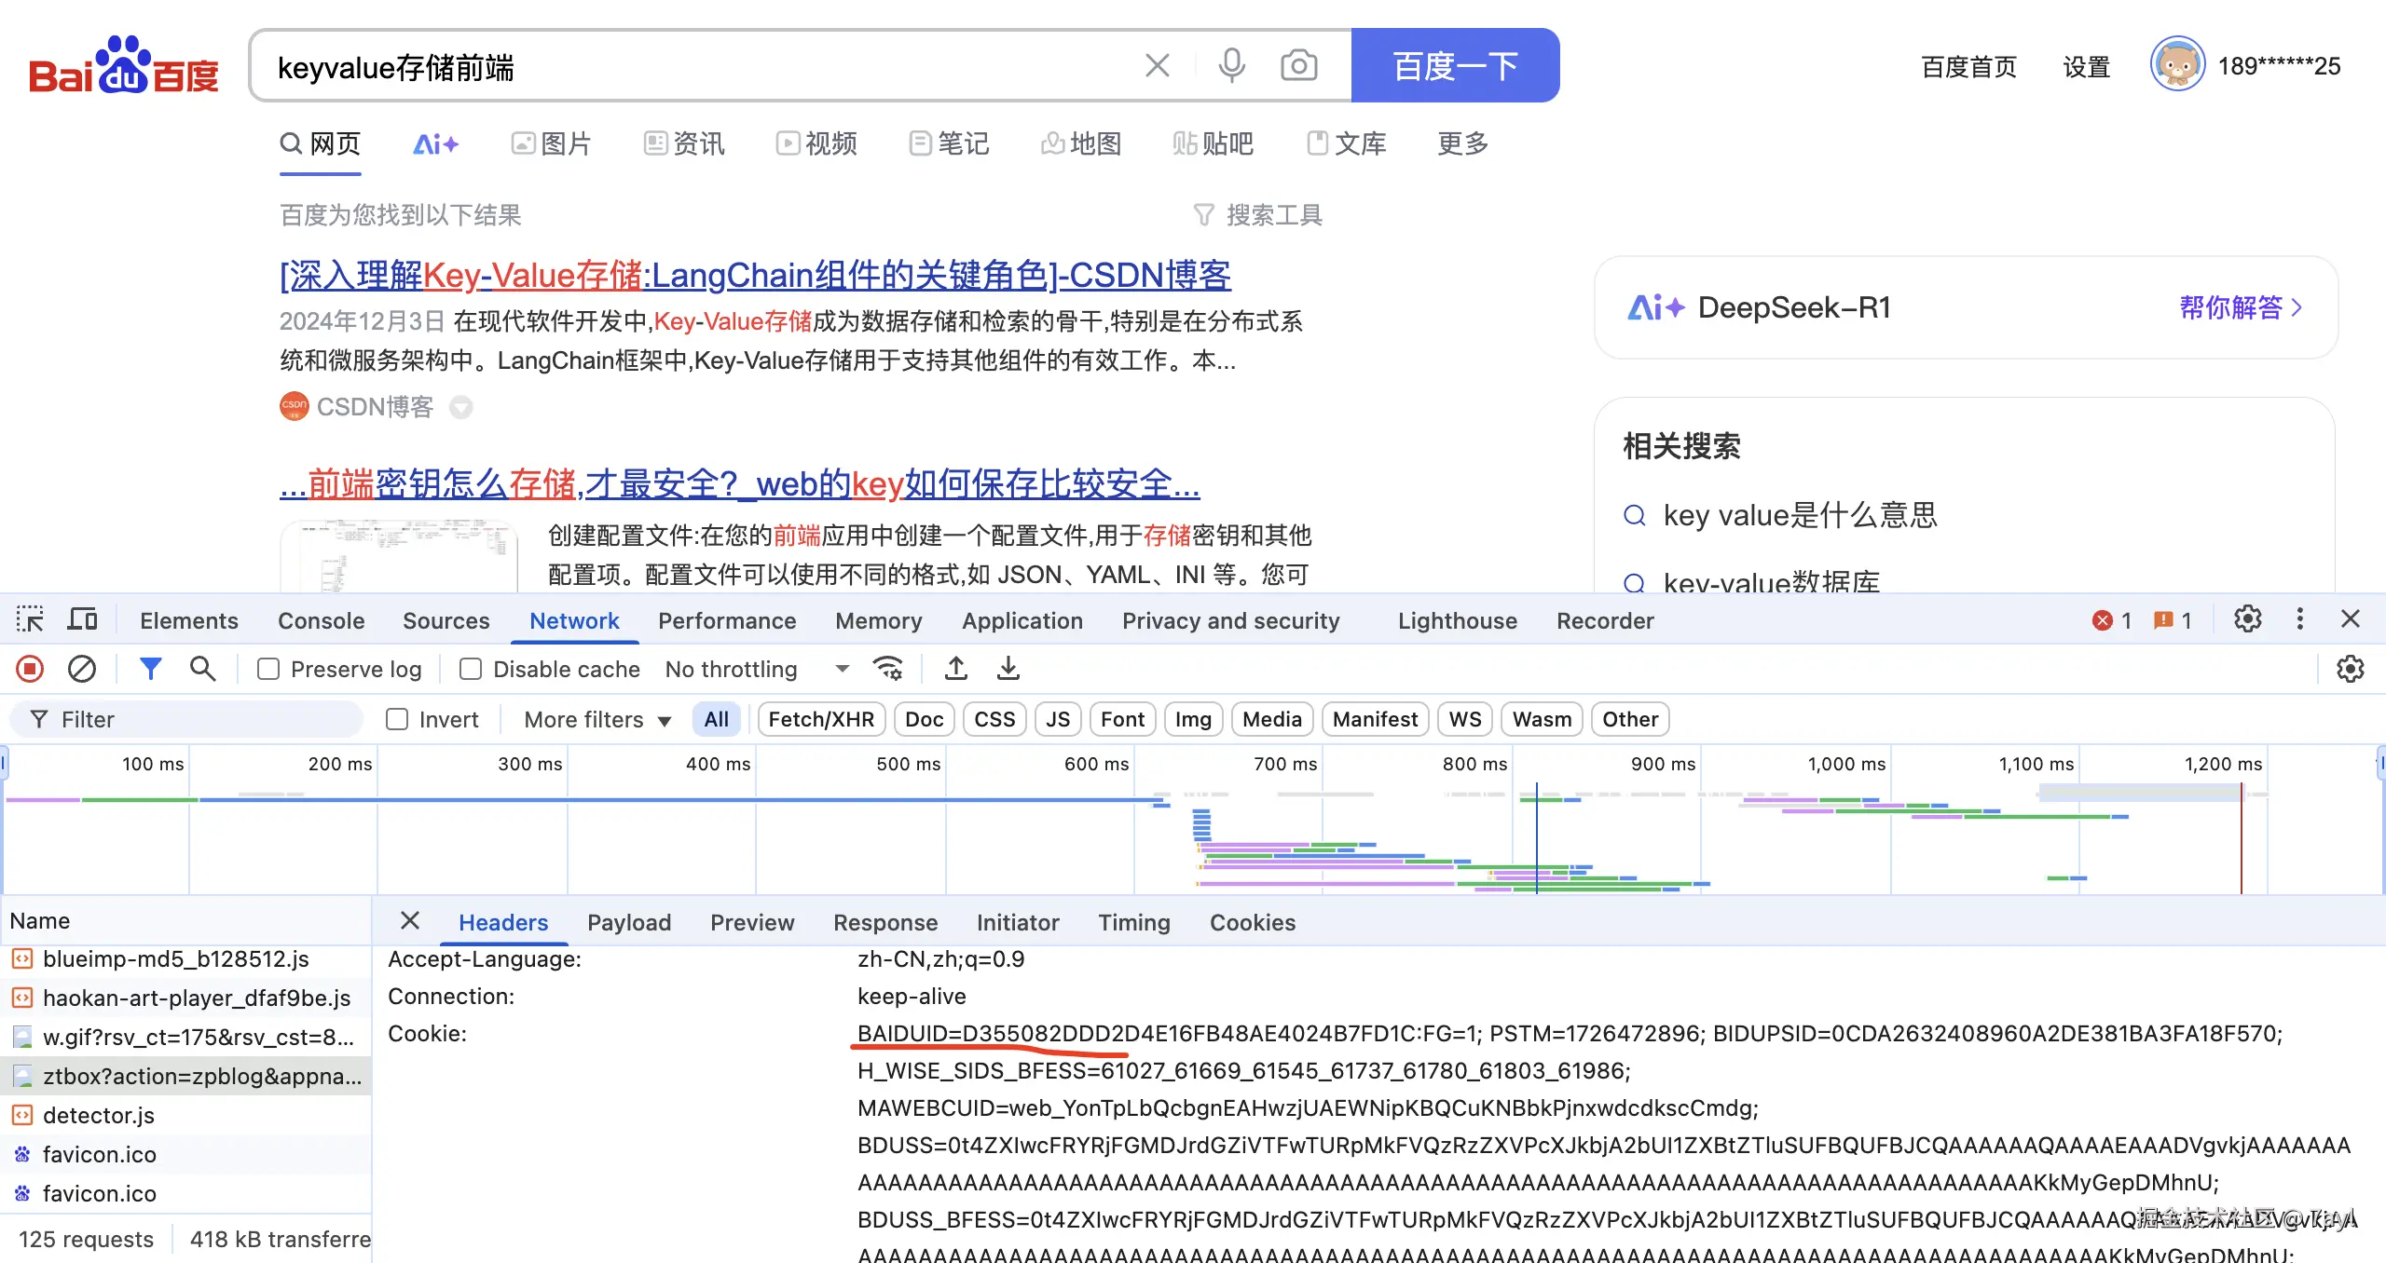Tick the Invert filter checkbox
This screenshot has height=1263, width=2386.
(397, 719)
